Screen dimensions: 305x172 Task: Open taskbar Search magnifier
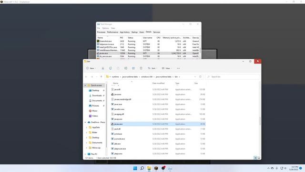[142, 168]
